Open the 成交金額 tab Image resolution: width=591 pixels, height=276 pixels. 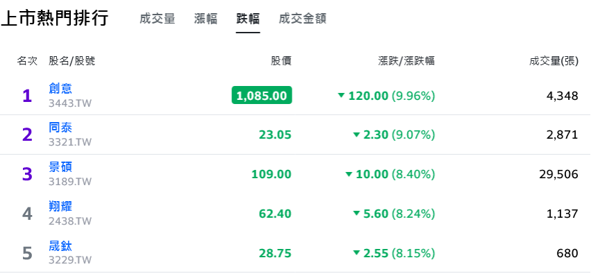[x=302, y=19]
